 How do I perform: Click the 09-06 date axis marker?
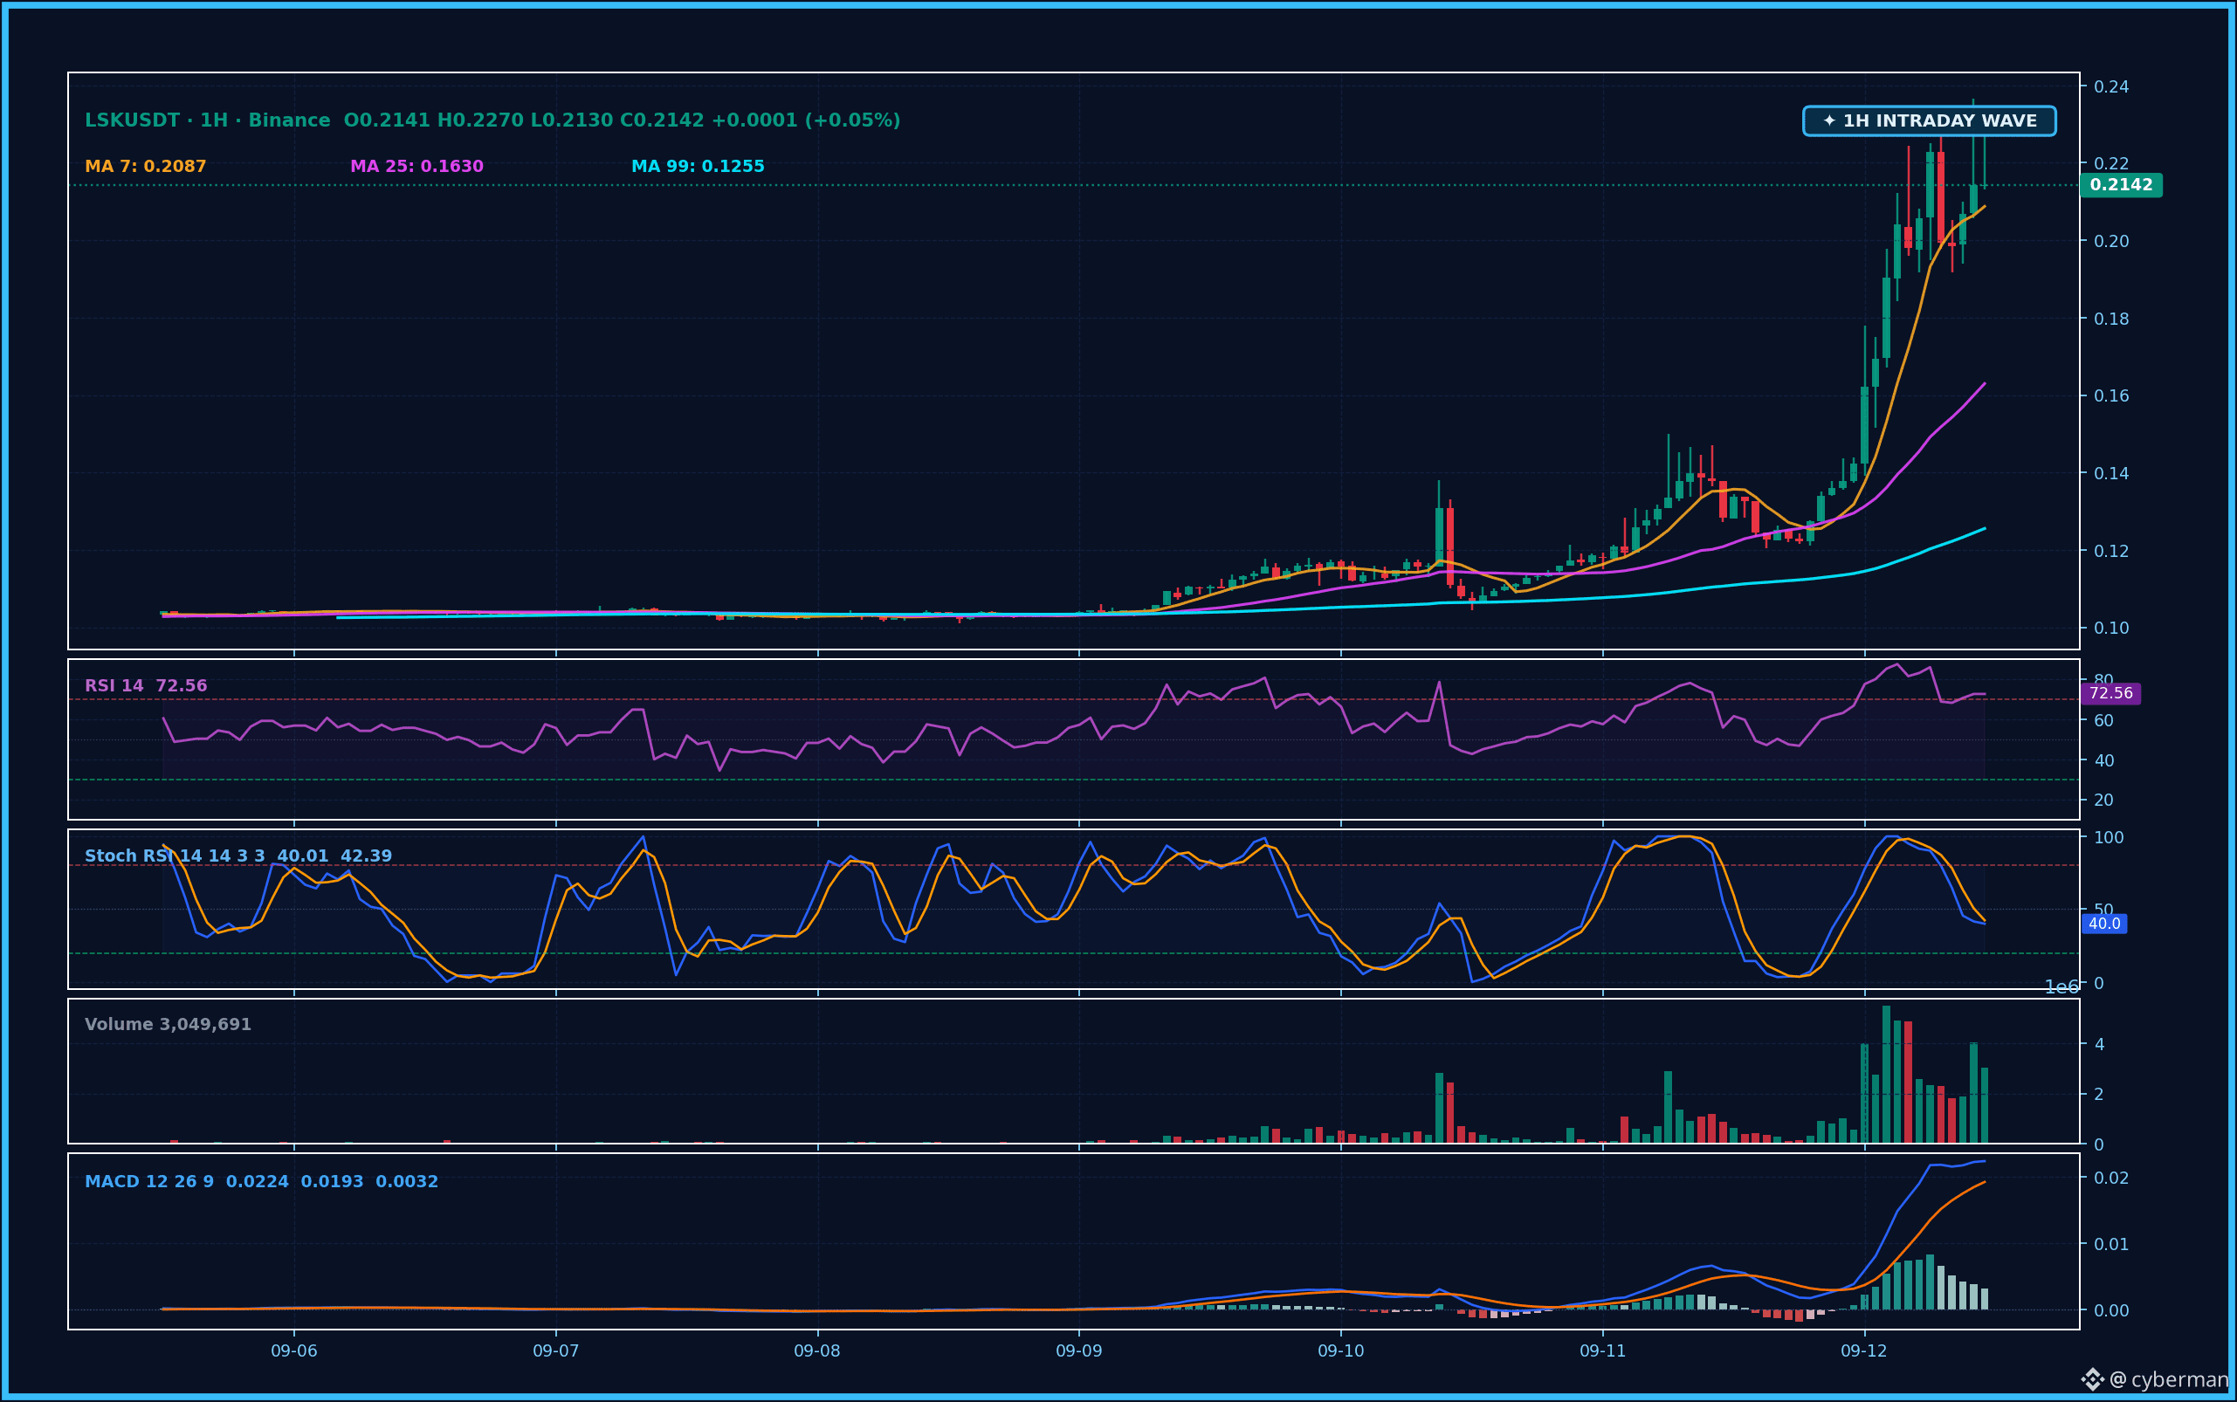[x=294, y=1351]
